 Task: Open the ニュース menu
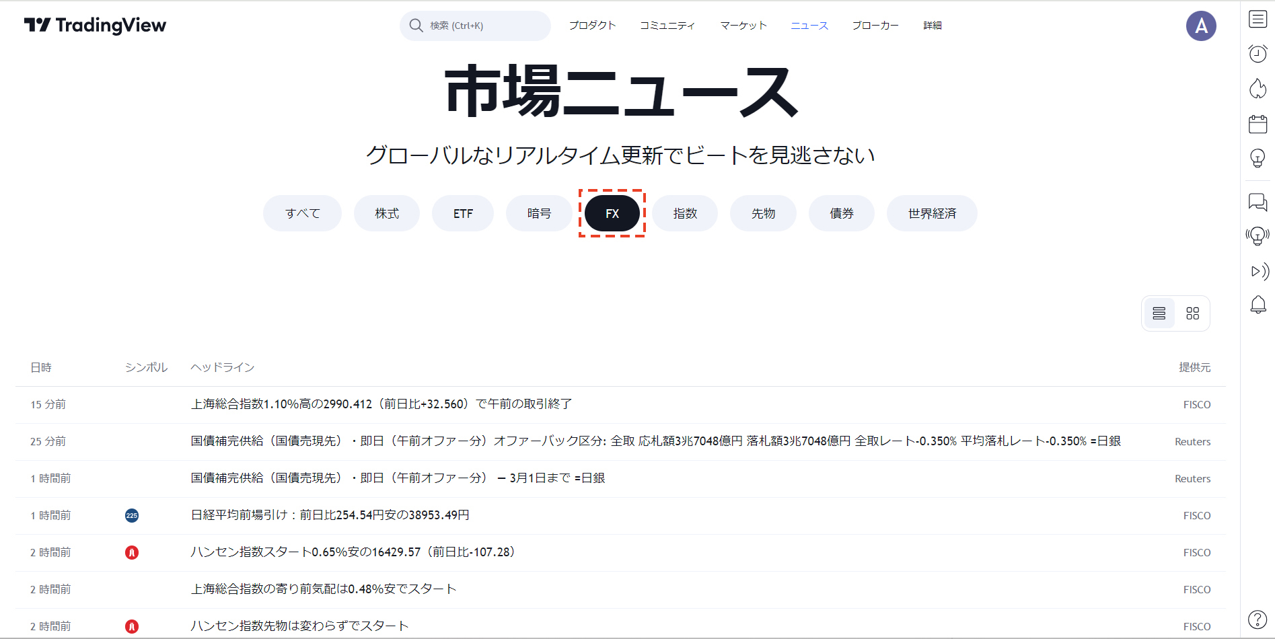click(809, 26)
